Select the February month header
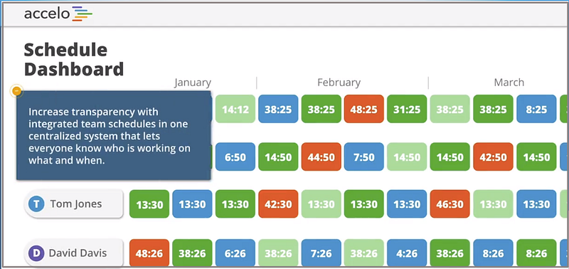The width and height of the screenshot is (569, 269). tap(339, 83)
